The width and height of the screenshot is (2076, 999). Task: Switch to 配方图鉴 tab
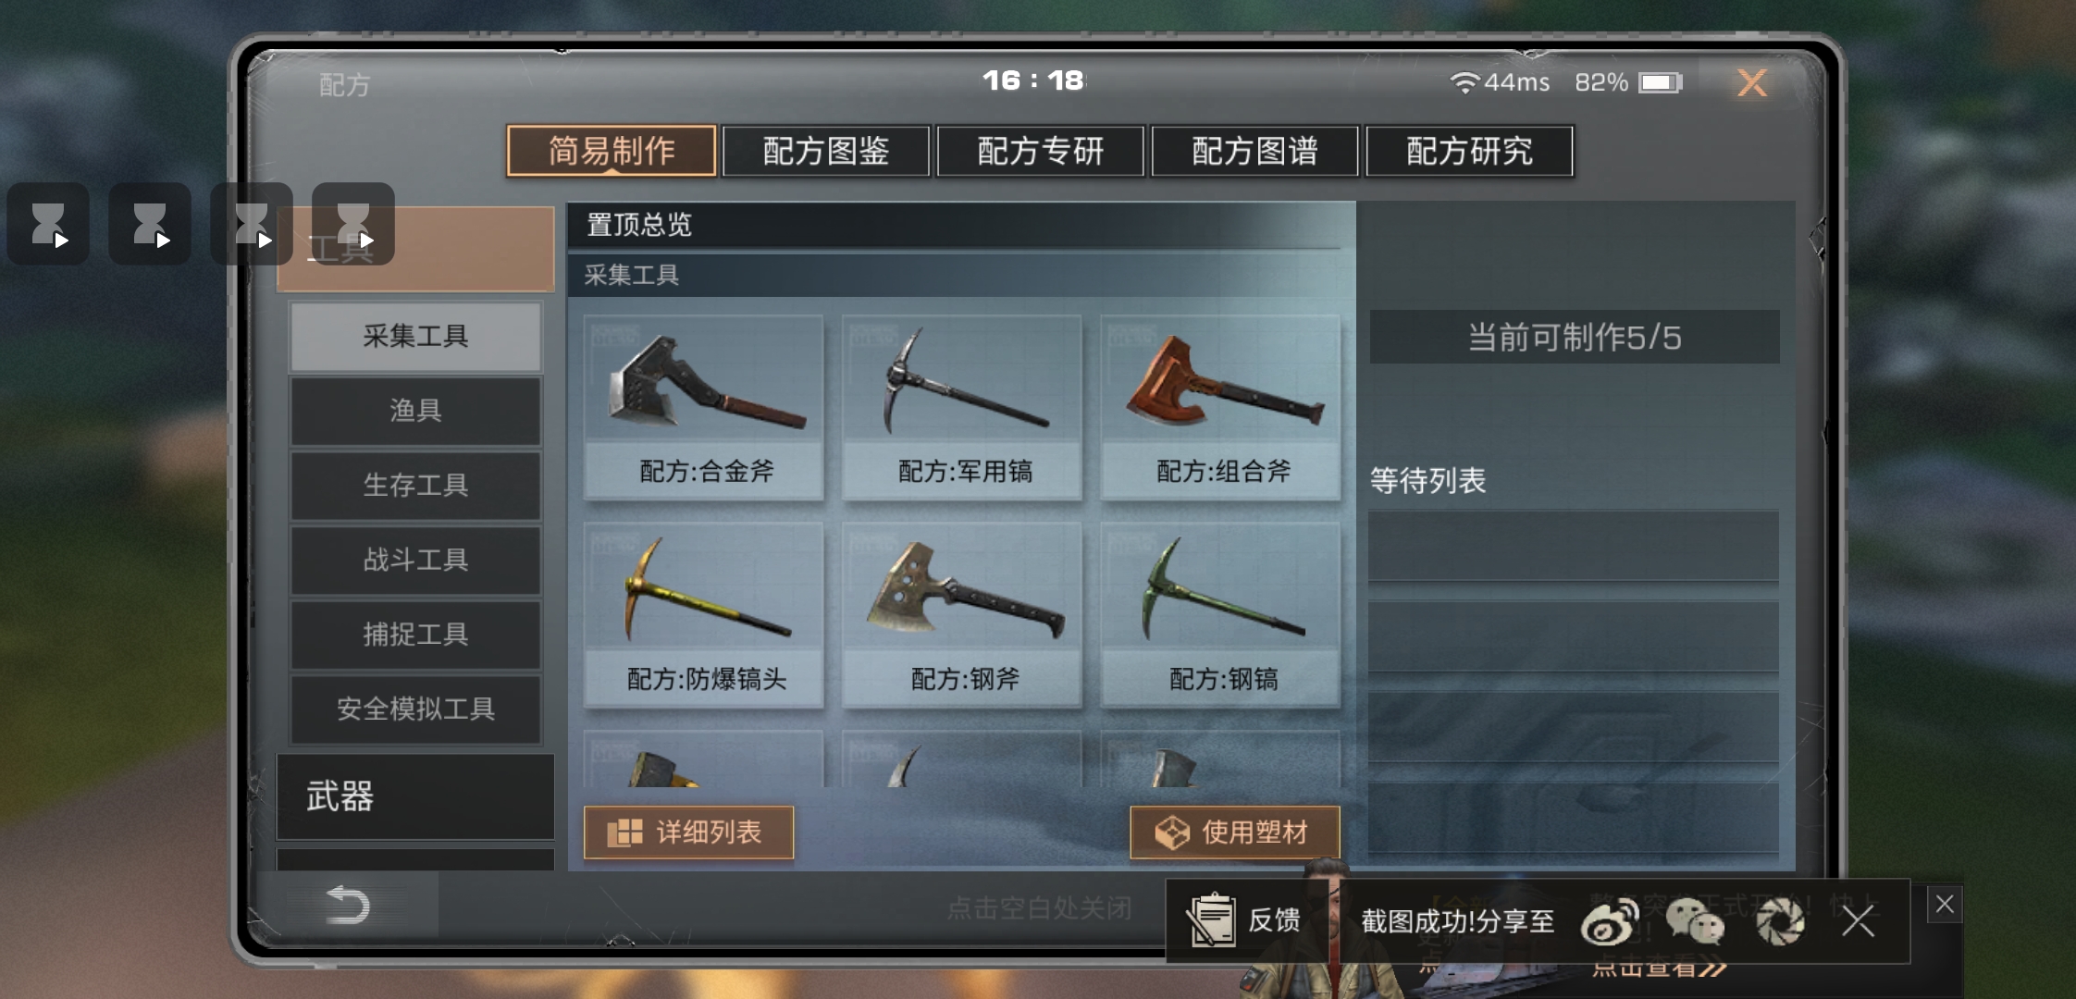(x=826, y=151)
